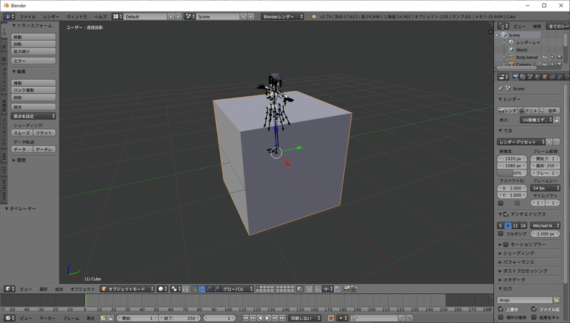Screen dimensions: 570x323
Task: Open the World properties tab icon
Action: (x=537, y=77)
